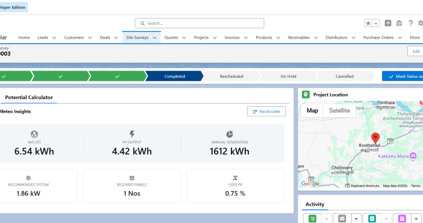Expand the Deals tab dropdown chevron
423x223 pixels.
coord(116,37)
